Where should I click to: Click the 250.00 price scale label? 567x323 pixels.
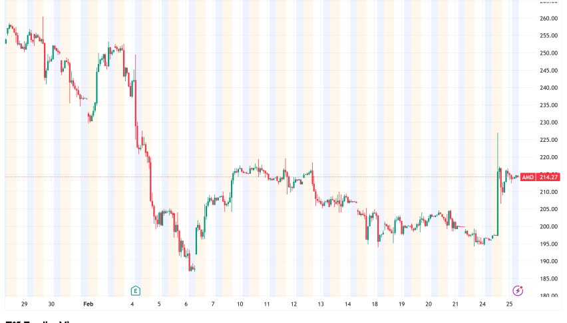pos(548,53)
